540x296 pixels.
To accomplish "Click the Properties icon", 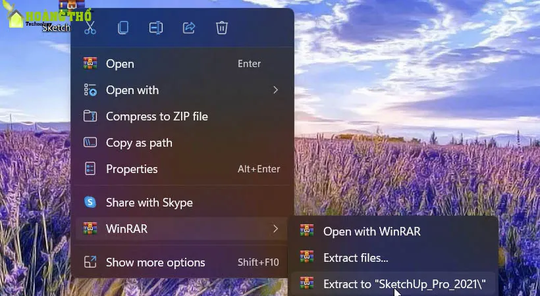I will 90,169.
